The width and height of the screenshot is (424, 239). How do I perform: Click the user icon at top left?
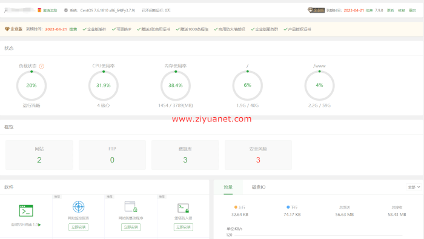tap(5, 10)
